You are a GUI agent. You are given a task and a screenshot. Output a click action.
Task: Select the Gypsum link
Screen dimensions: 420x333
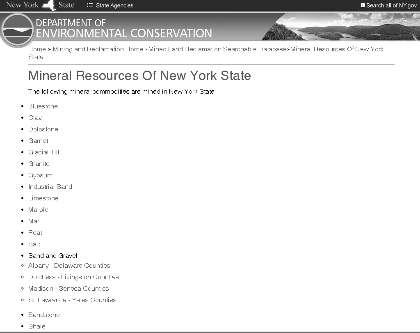40,175
